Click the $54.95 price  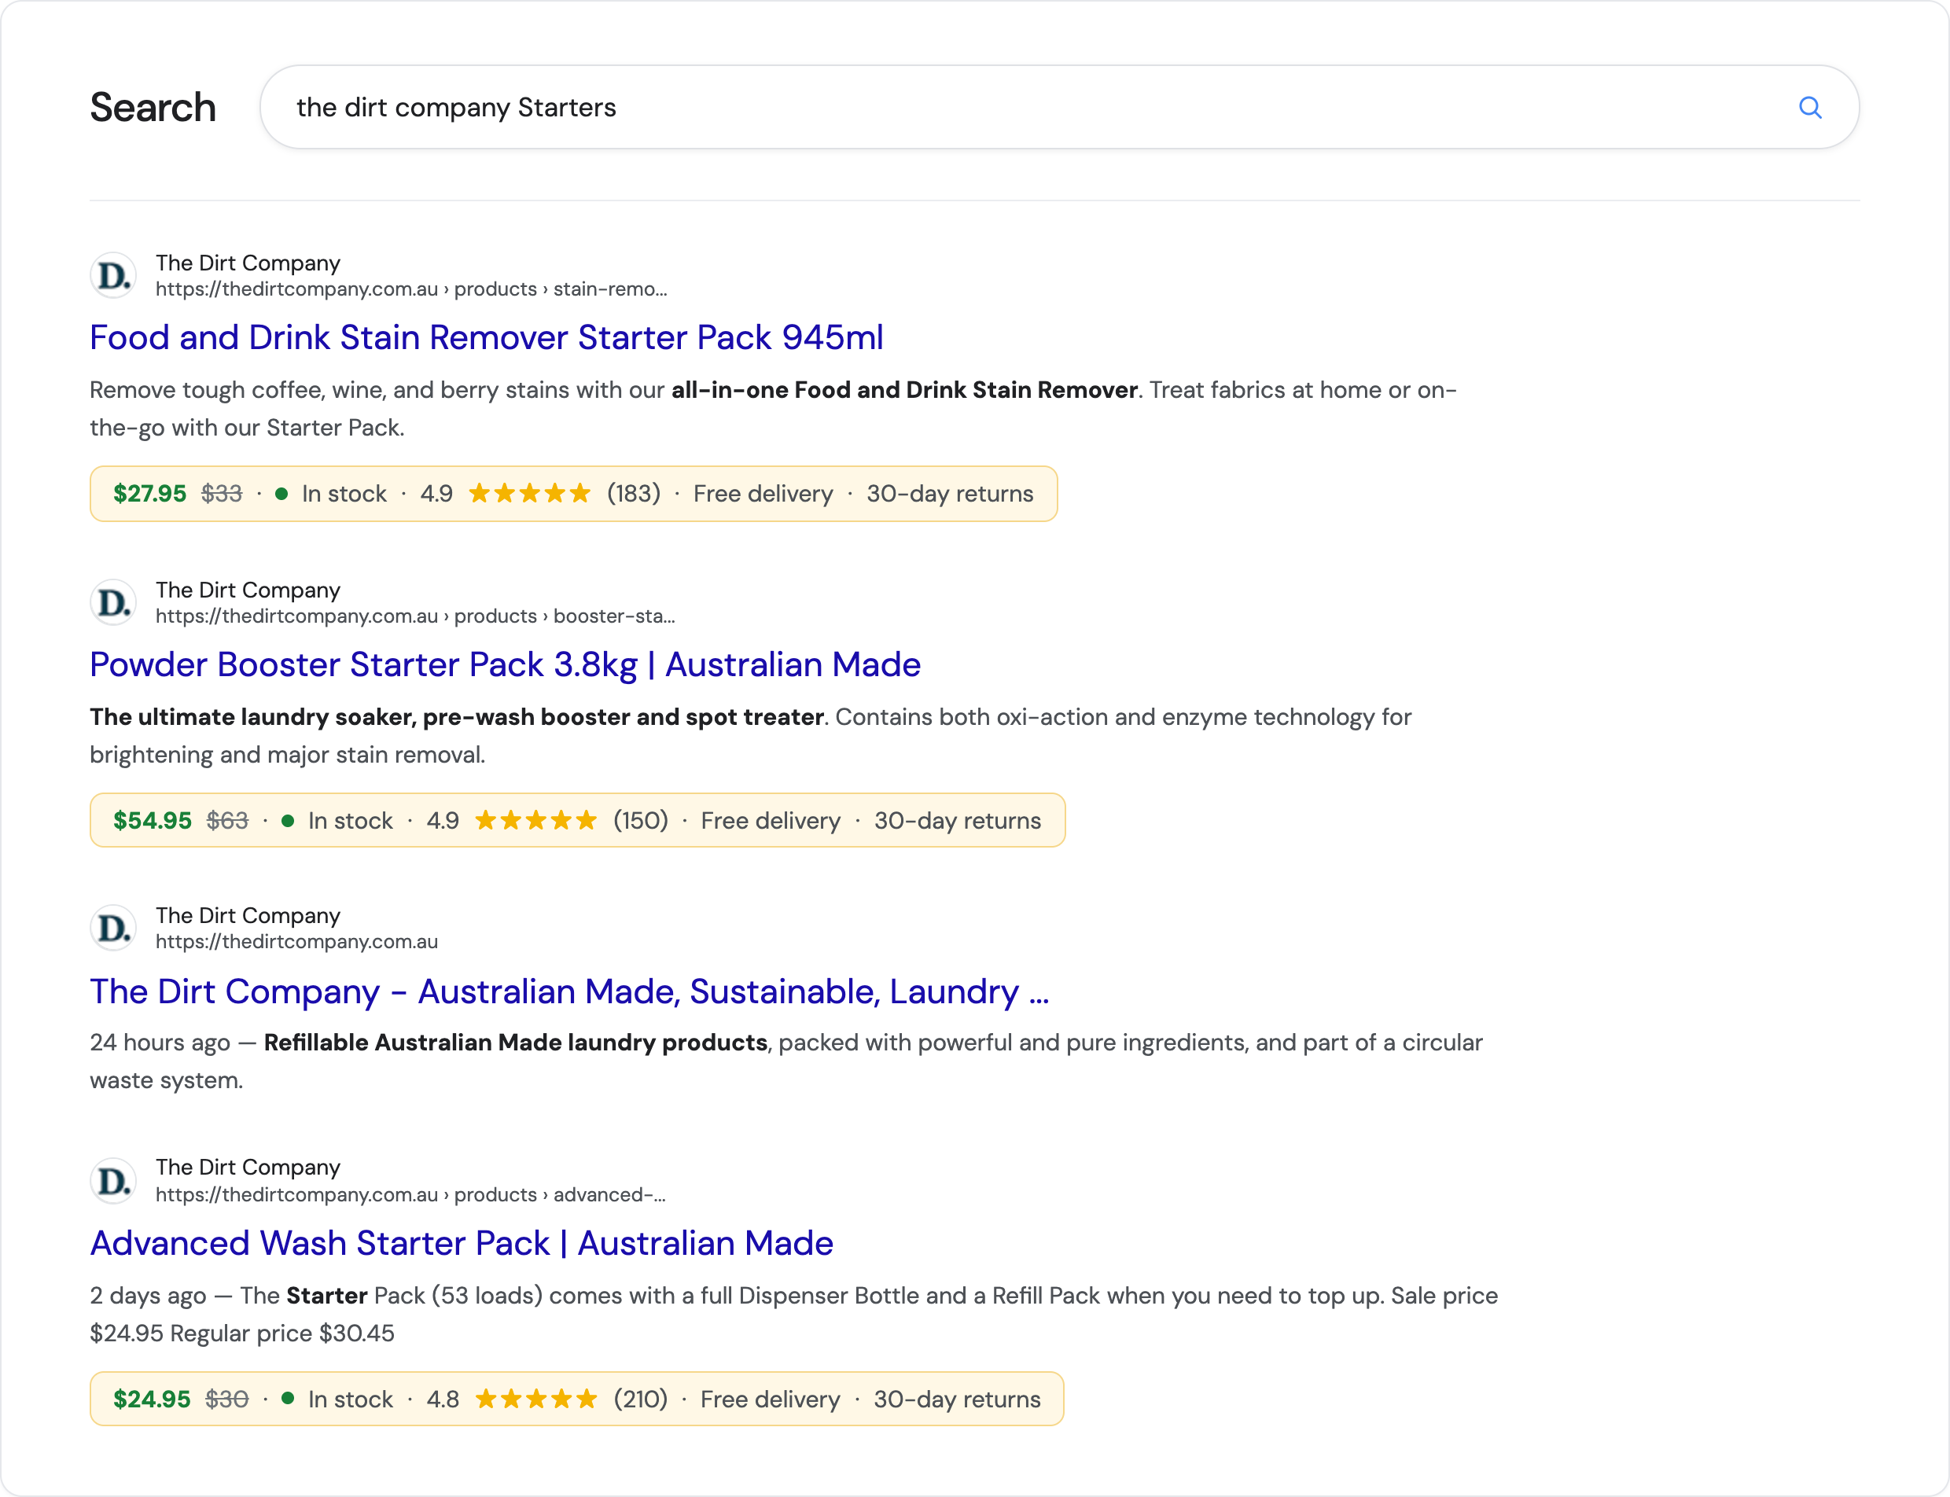153,821
